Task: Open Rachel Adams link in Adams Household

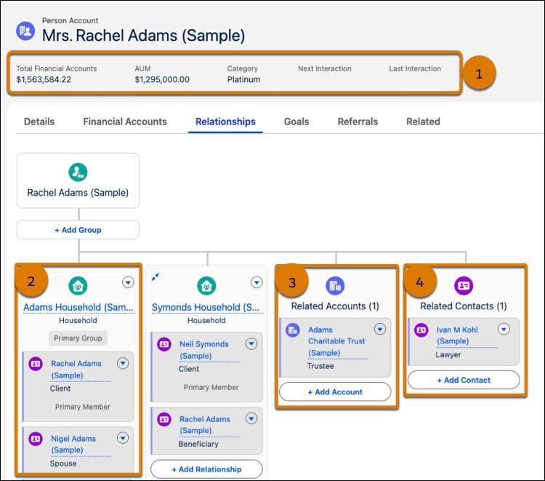Action: [76, 369]
